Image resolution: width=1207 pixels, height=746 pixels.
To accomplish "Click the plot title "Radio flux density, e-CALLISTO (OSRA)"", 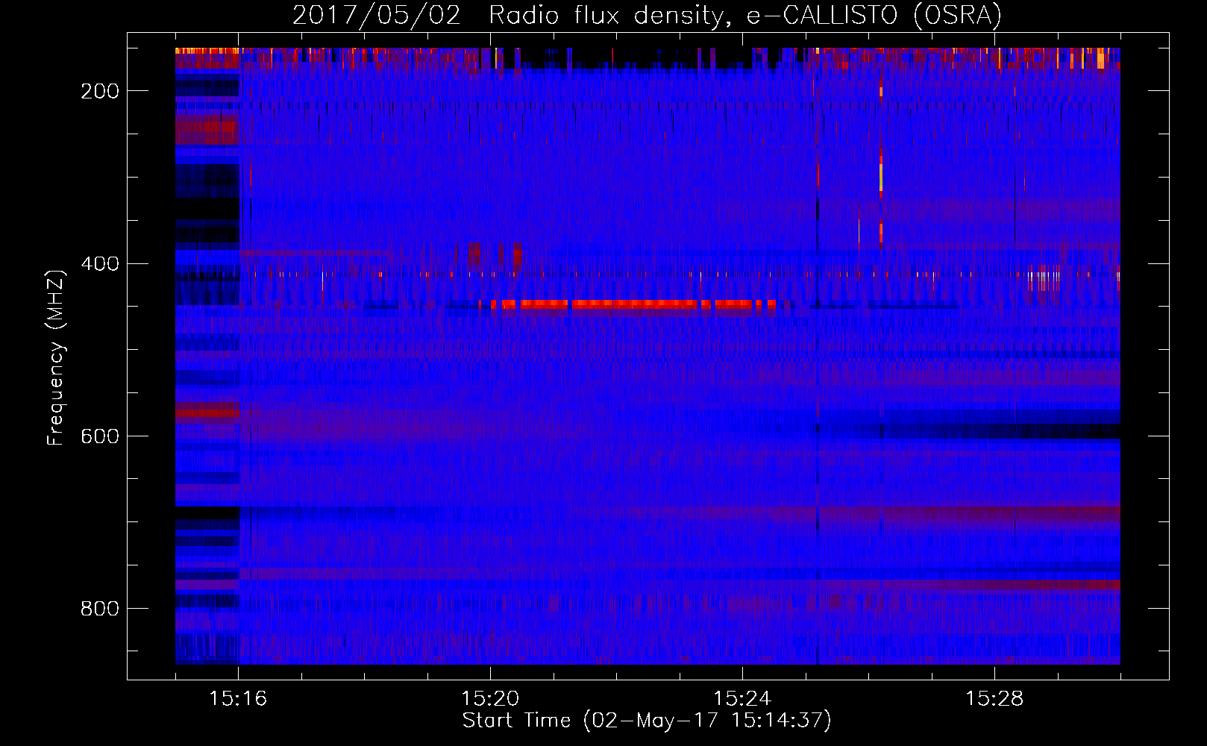I will (745, 15).
